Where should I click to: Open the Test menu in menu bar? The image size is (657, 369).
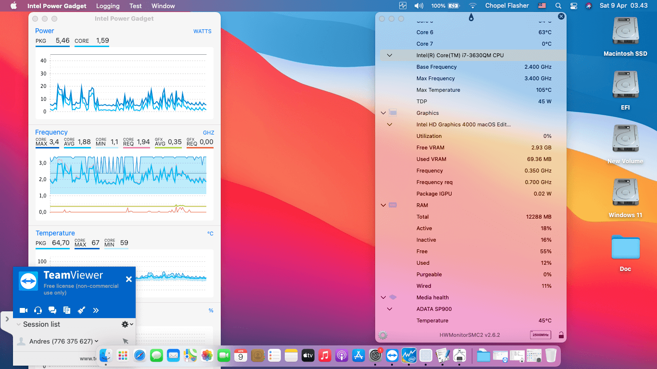coord(136,6)
